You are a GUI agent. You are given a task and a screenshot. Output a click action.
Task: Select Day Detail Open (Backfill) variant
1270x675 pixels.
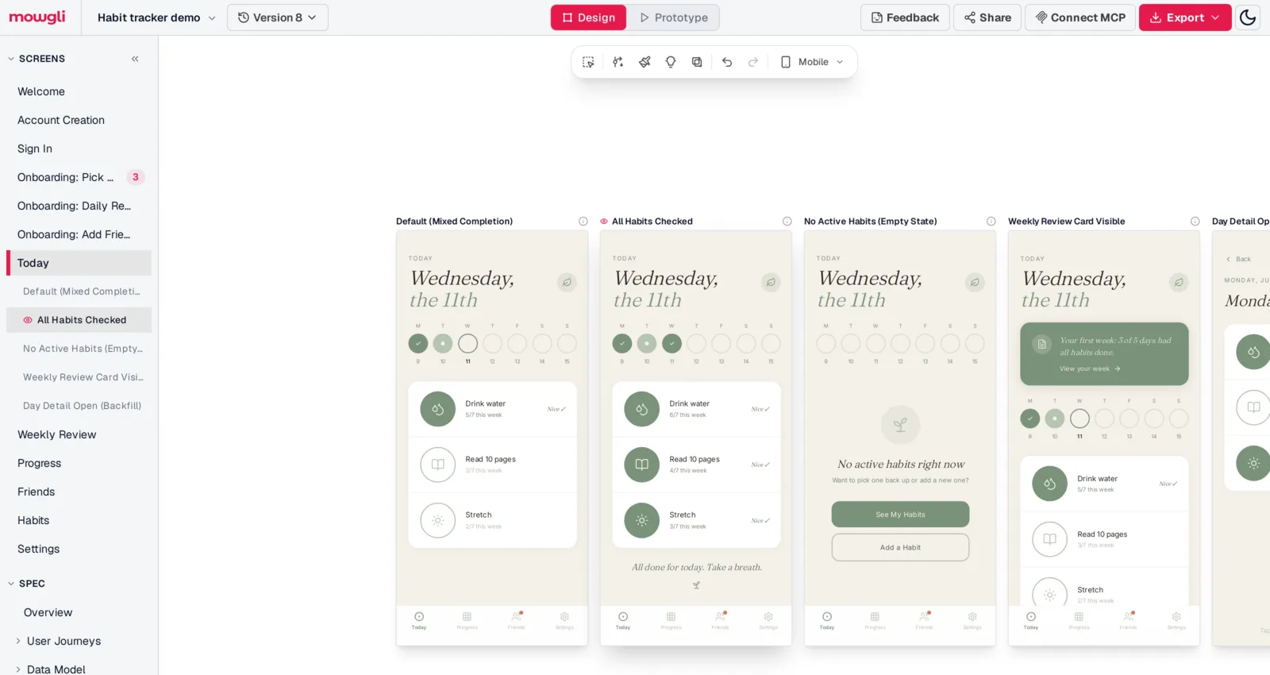click(x=79, y=406)
